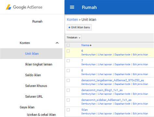Sort by the Nama column header
The width and height of the screenshot is (154, 117).
[x=86, y=45]
